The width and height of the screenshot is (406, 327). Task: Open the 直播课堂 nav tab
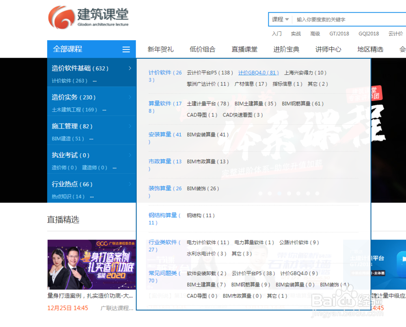click(x=244, y=49)
